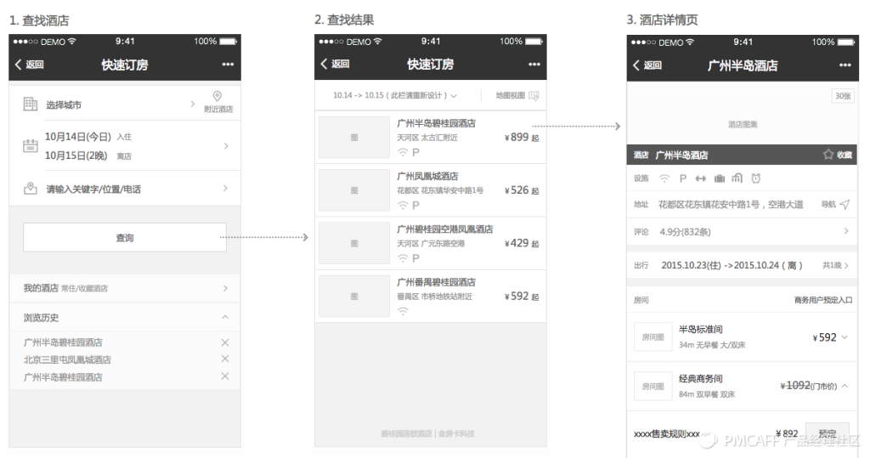Open 我的酒店 saved hotels row

click(125, 288)
